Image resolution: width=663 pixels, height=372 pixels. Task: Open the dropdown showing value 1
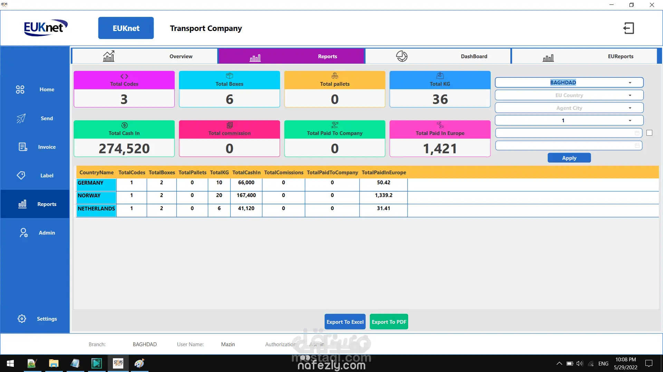tap(630, 121)
